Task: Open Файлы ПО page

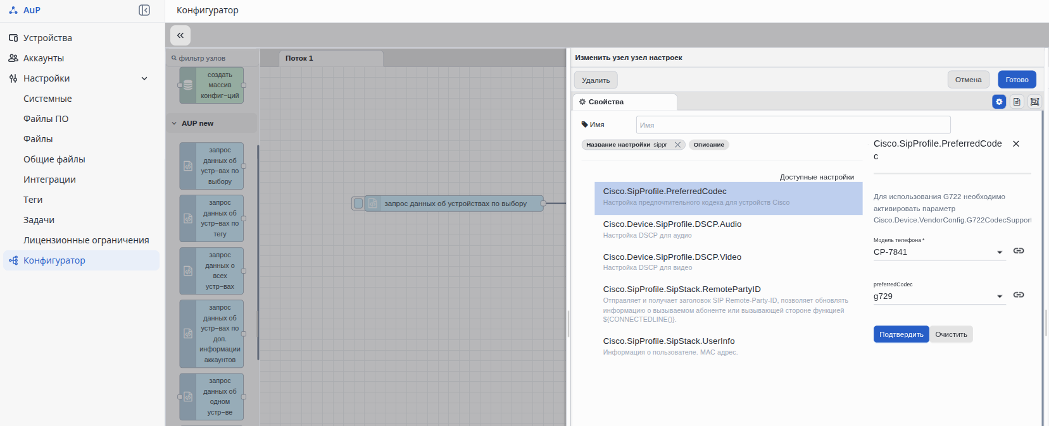Action: pos(46,119)
